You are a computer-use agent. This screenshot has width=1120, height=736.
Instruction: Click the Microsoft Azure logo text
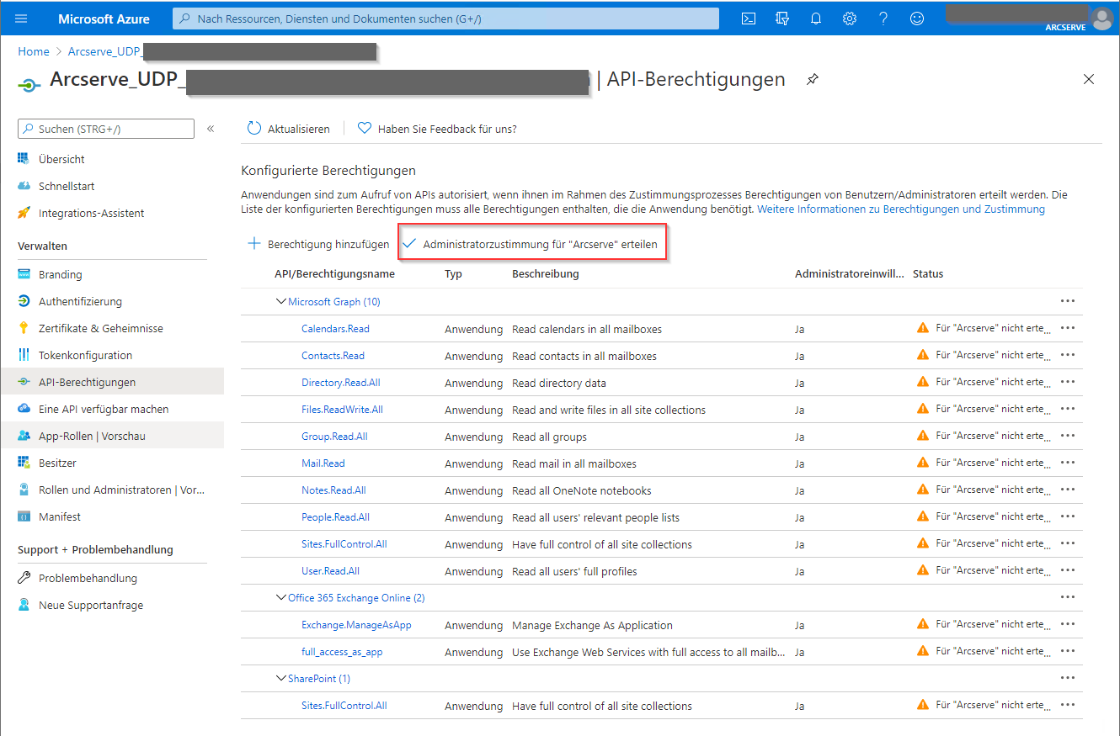[x=104, y=19]
